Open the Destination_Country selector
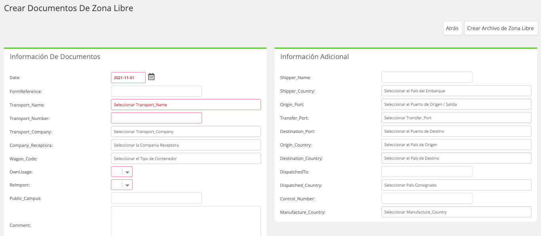 click(456, 158)
